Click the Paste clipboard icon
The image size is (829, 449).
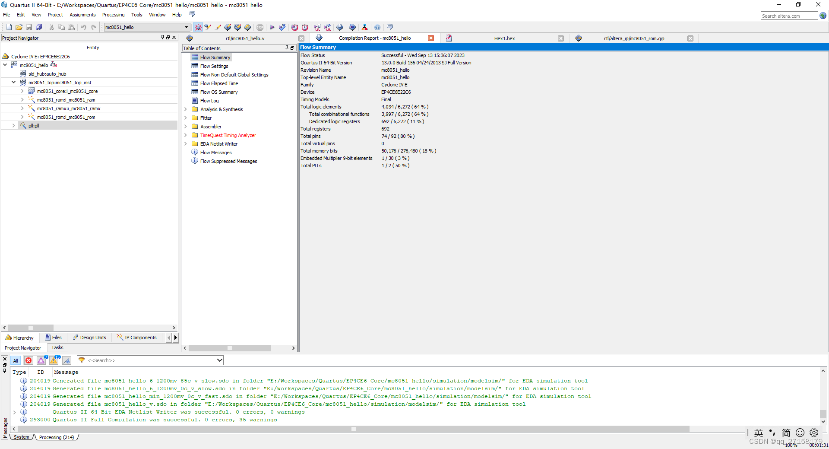[x=71, y=27]
